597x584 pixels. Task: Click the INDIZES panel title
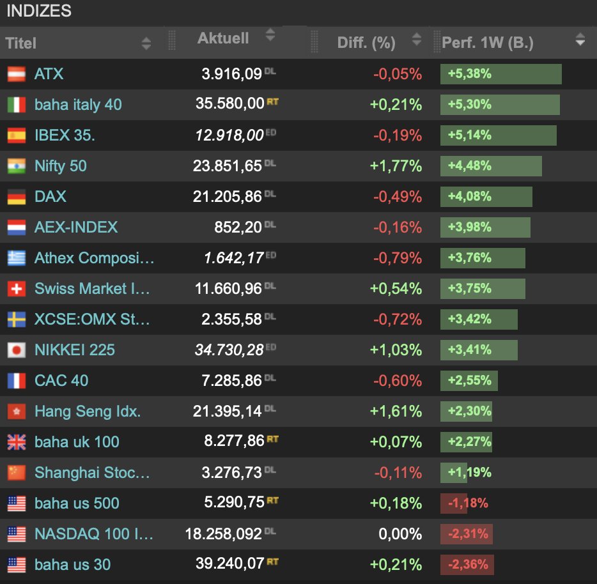[x=39, y=11]
